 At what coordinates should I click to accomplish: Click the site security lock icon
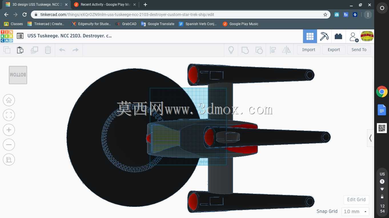click(36, 15)
